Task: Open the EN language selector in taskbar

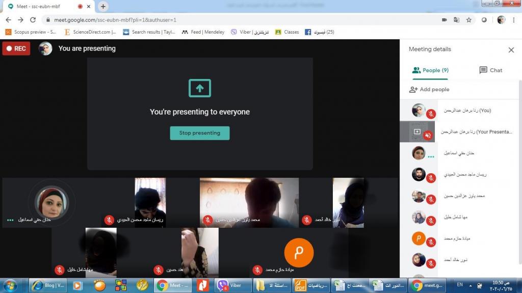Action: tap(460, 285)
